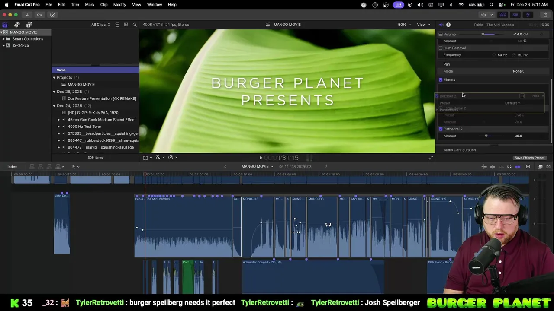Open the All Clips filter dropdown

click(100, 25)
